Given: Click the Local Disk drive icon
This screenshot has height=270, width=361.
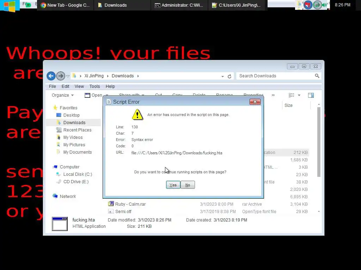Looking at the screenshot, I should coord(59,174).
